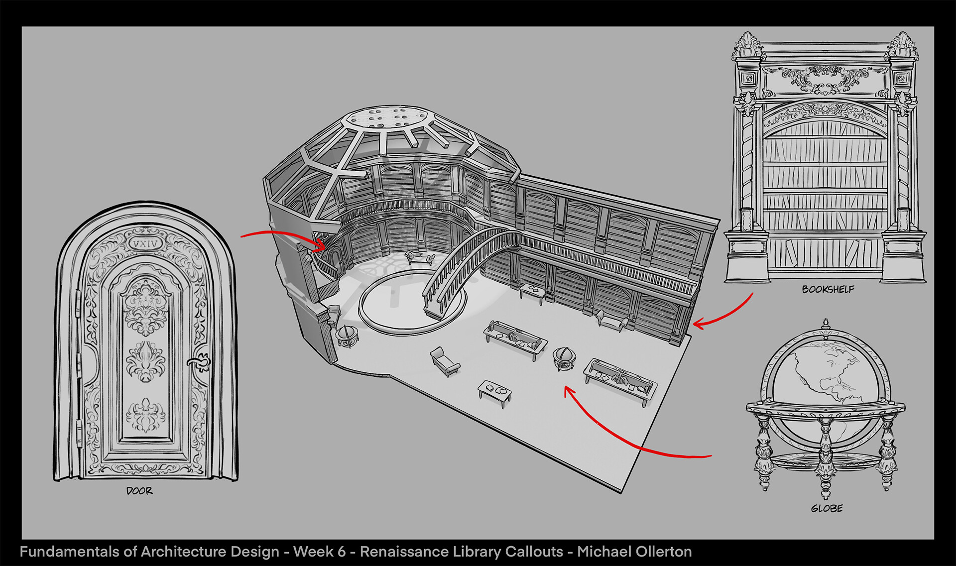Viewport: 956px width, 566px height.
Task: Click the Michael Ollerton name in caption
Action: coord(634,552)
